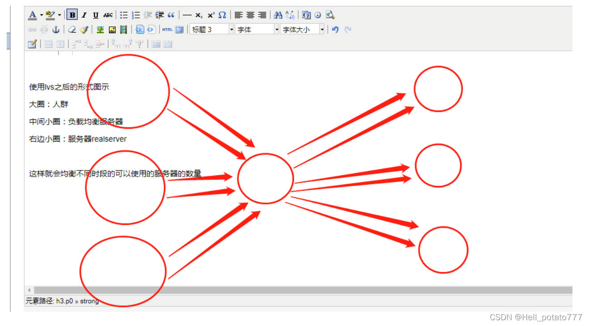Click the table row properties icon

coord(48,44)
